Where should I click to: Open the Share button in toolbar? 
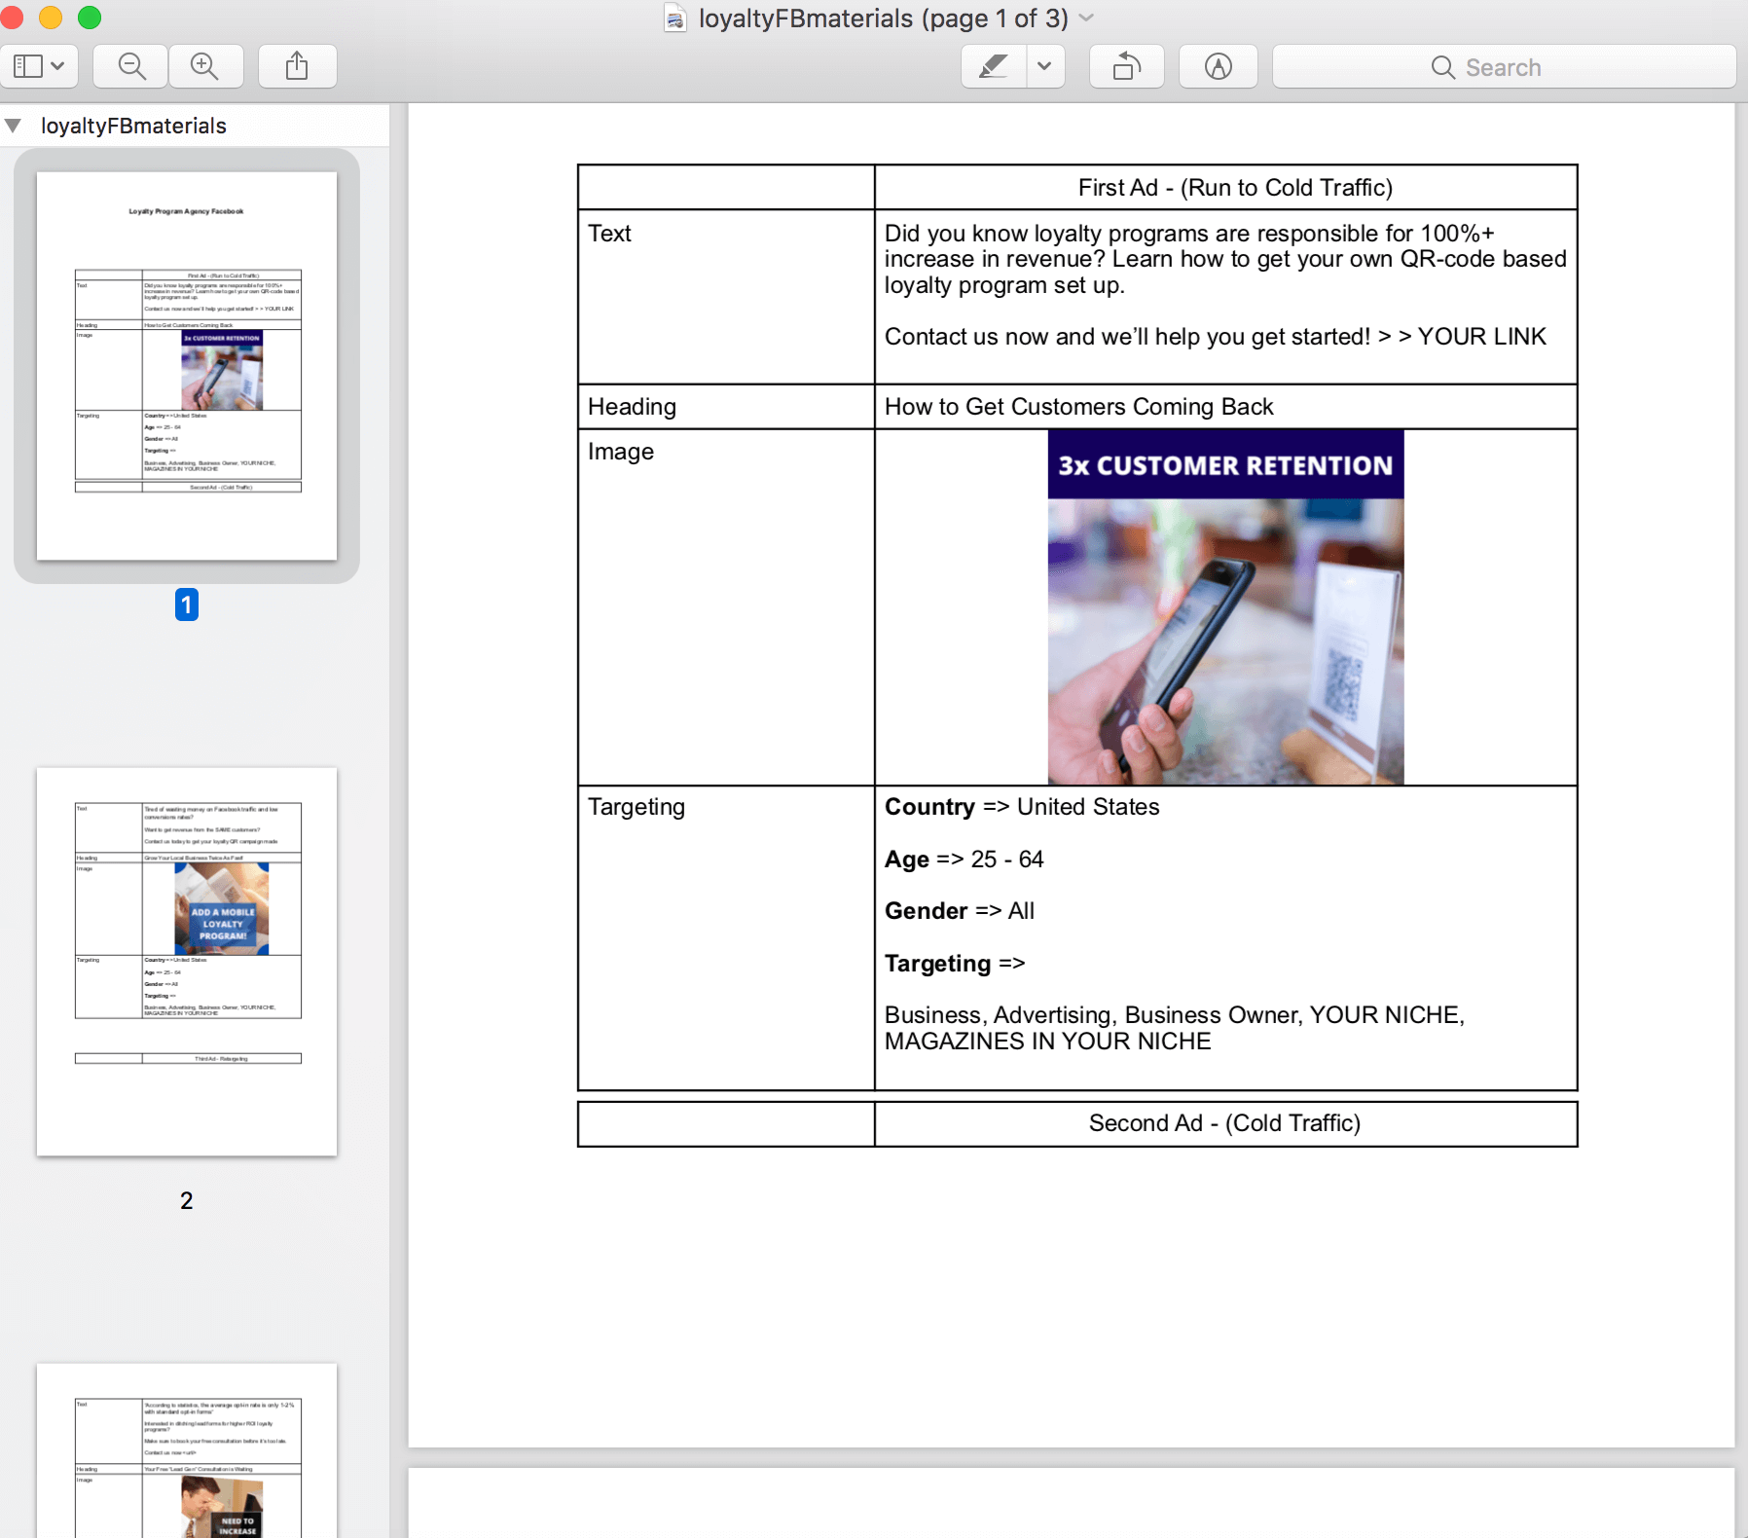[297, 66]
